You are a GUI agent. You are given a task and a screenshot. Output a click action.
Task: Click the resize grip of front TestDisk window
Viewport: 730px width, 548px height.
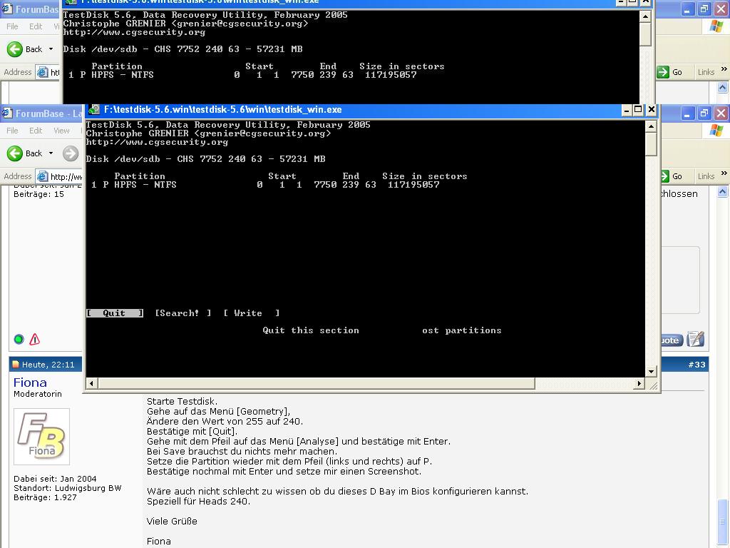point(653,385)
